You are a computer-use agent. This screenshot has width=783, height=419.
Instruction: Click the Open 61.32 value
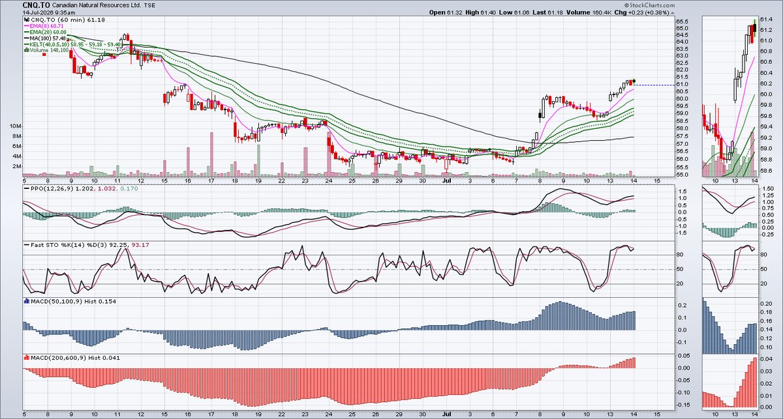pos(446,12)
